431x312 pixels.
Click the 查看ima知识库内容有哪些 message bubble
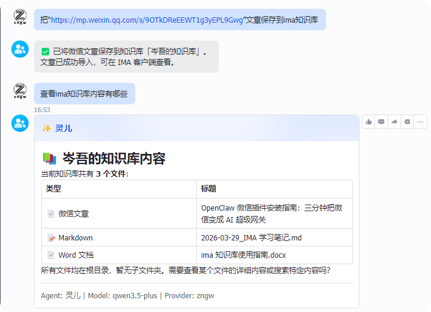point(84,94)
